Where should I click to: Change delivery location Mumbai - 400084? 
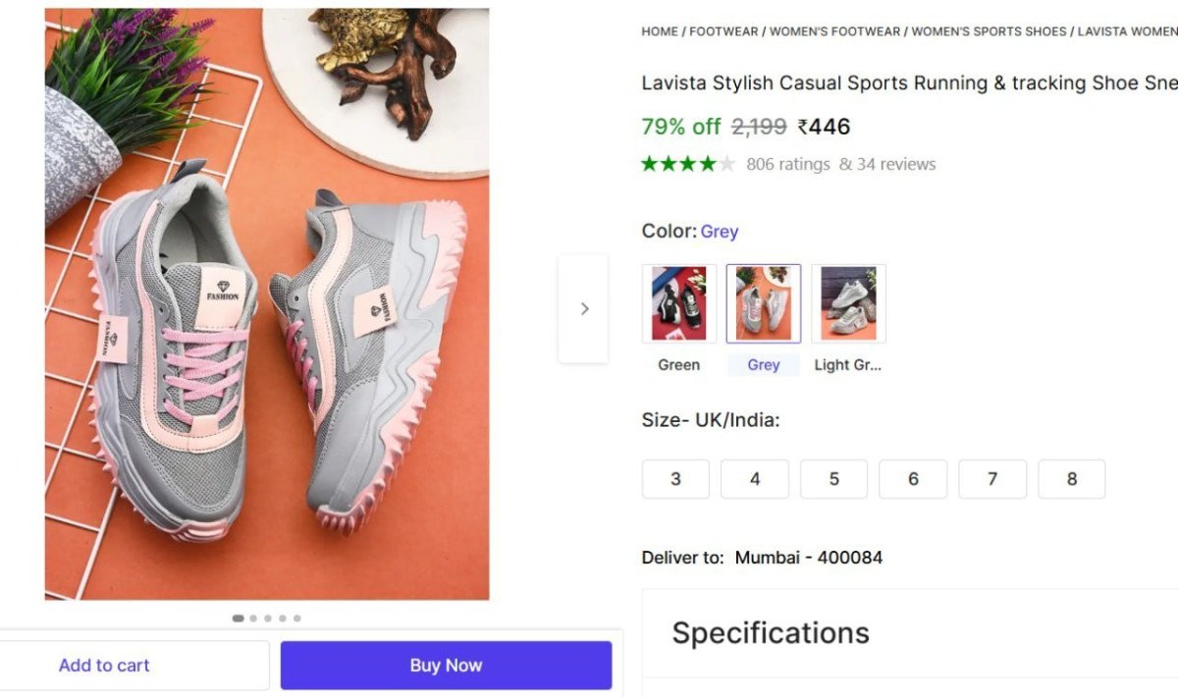pos(807,557)
